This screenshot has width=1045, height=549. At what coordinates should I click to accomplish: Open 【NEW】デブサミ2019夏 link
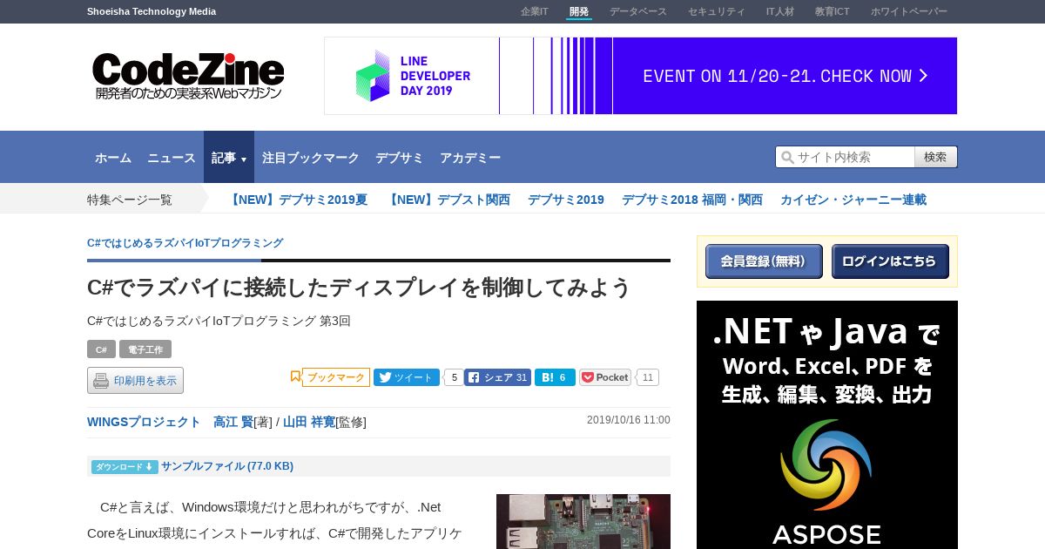point(297,200)
